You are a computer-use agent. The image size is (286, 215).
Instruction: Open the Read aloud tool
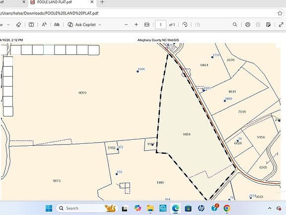44,24
